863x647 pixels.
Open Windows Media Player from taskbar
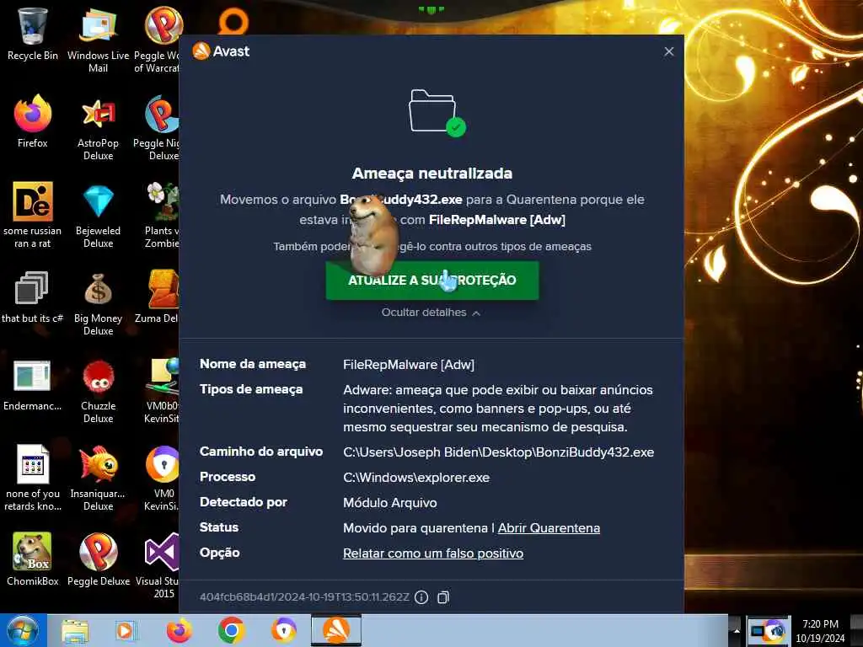(x=126, y=630)
